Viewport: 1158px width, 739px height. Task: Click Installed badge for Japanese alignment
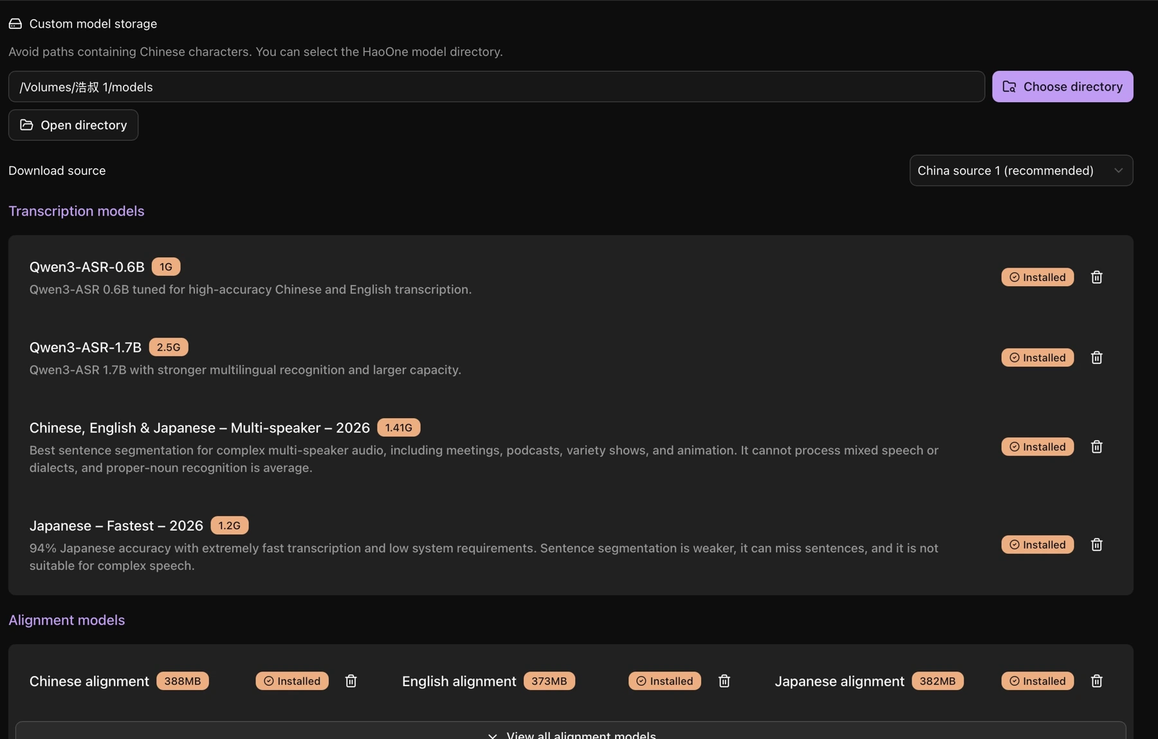point(1038,681)
